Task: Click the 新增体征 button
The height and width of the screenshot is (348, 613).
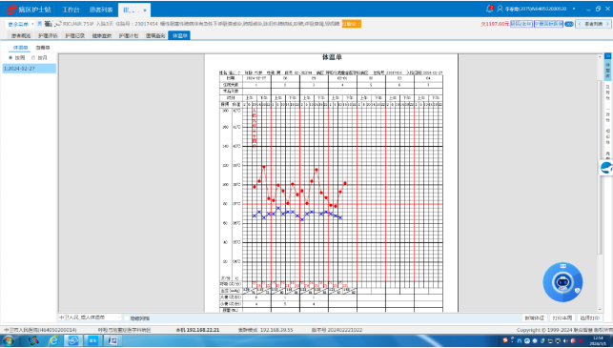Action: pyautogui.click(x=534, y=317)
